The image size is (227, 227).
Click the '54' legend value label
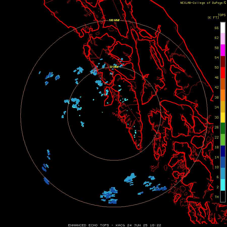217,58
